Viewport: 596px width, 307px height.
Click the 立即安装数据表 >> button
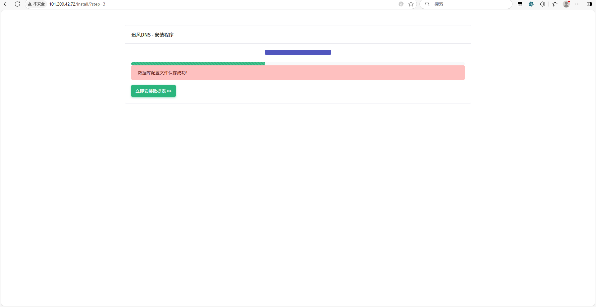(153, 91)
